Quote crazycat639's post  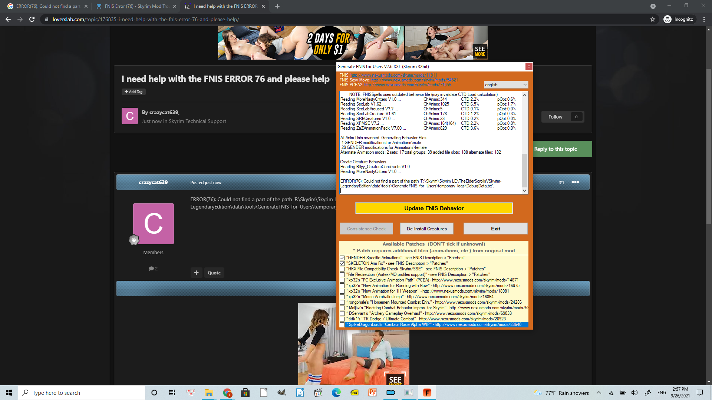pos(214,273)
